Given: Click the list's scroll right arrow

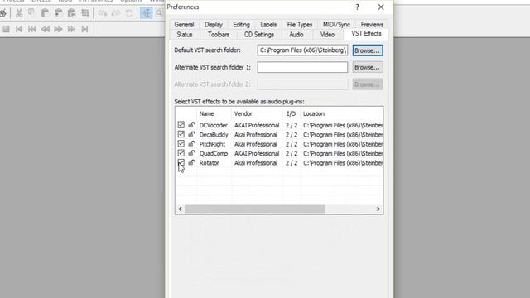Looking at the screenshot, I should point(378,209).
